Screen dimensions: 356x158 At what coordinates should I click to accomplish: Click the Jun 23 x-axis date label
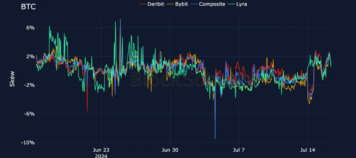tap(101, 150)
